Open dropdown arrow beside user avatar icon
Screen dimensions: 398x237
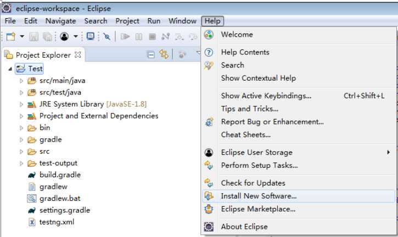(x=76, y=37)
